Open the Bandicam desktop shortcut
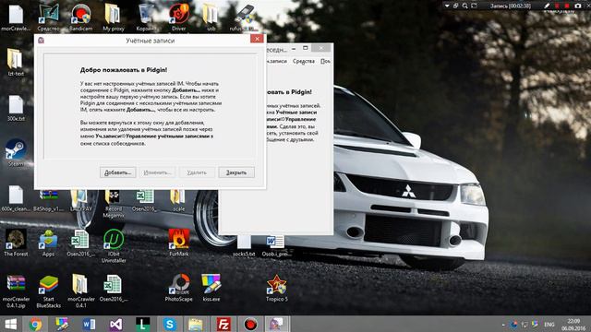Viewport: 591px width, 332px height. click(x=80, y=18)
